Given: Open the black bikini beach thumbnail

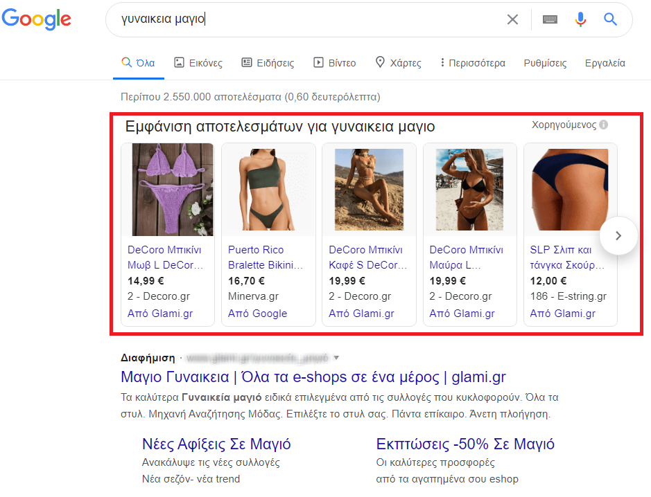Looking at the screenshot, I should [x=469, y=190].
